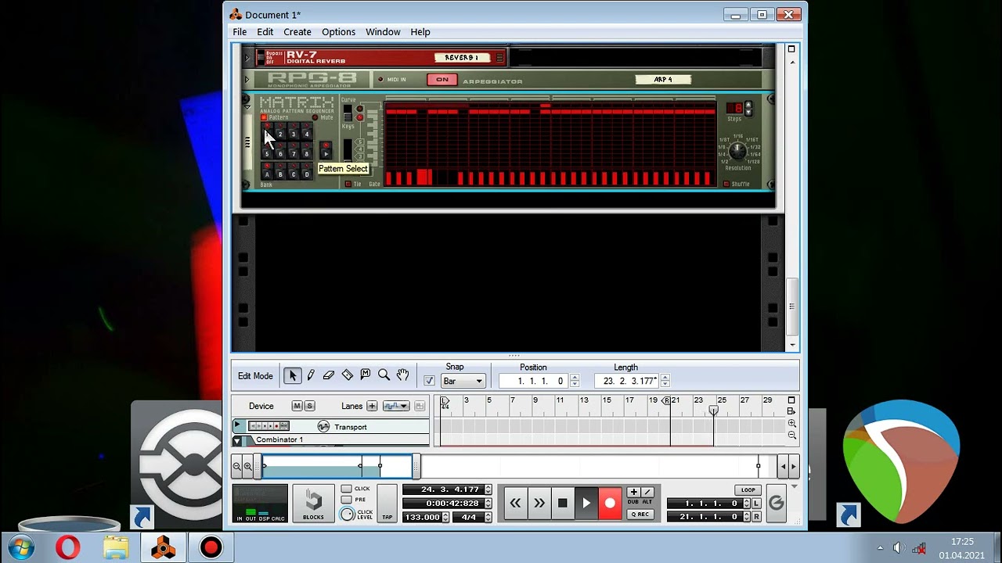The image size is (1002, 563).
Task: Select Matrix pattern button 2
Action: coord(280,133)
